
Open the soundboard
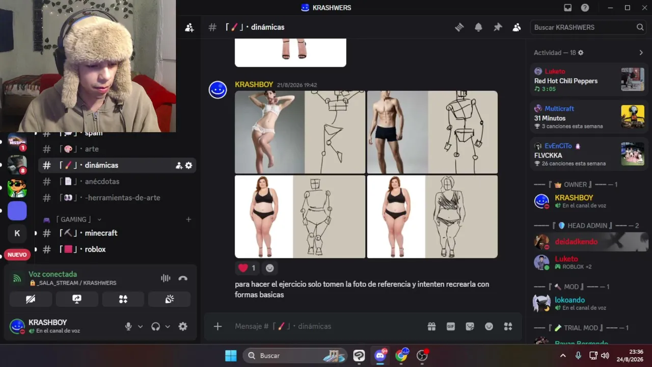coord(170,299)
